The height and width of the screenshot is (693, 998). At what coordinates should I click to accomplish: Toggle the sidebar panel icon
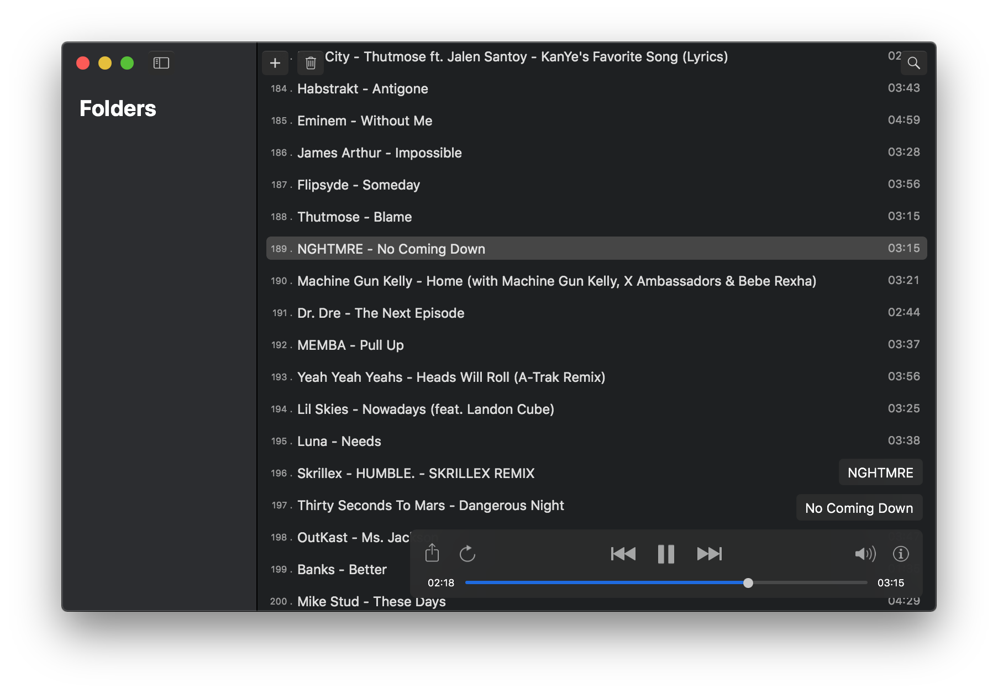point(161,63)
